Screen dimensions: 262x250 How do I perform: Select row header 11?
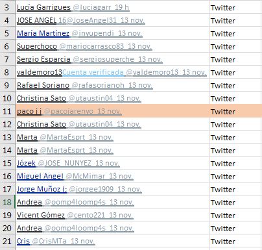[x=7, y=111]
